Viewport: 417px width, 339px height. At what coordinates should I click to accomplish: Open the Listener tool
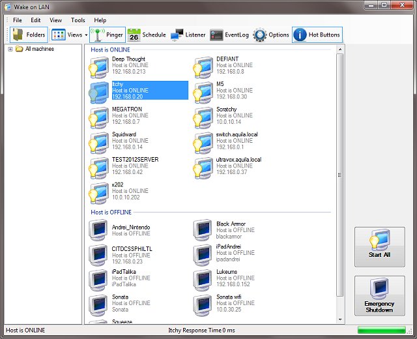click(x=188, y=35)
